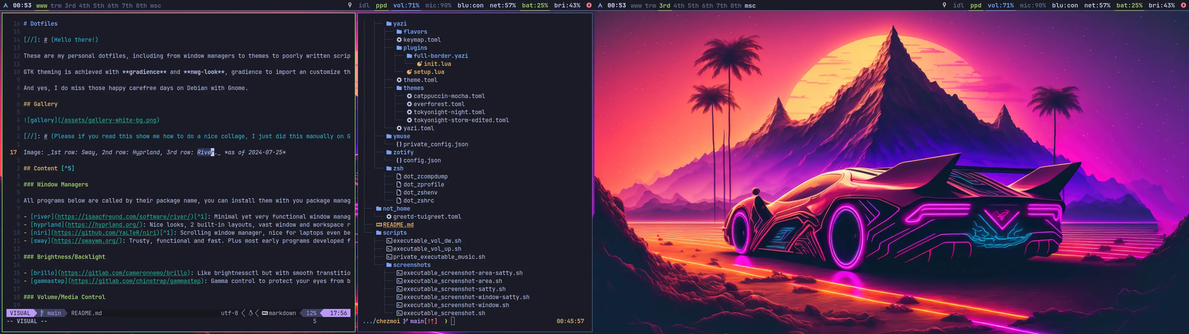Click the gear icon beside keymap.toml
Screen dimensions: 1189x334
coord(399,40)
